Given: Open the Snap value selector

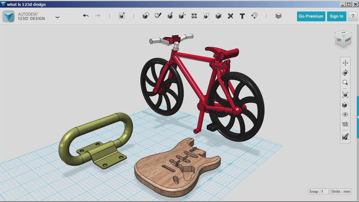Looking at the screenshot, I should pyautogui.click(x=318, y=191).
